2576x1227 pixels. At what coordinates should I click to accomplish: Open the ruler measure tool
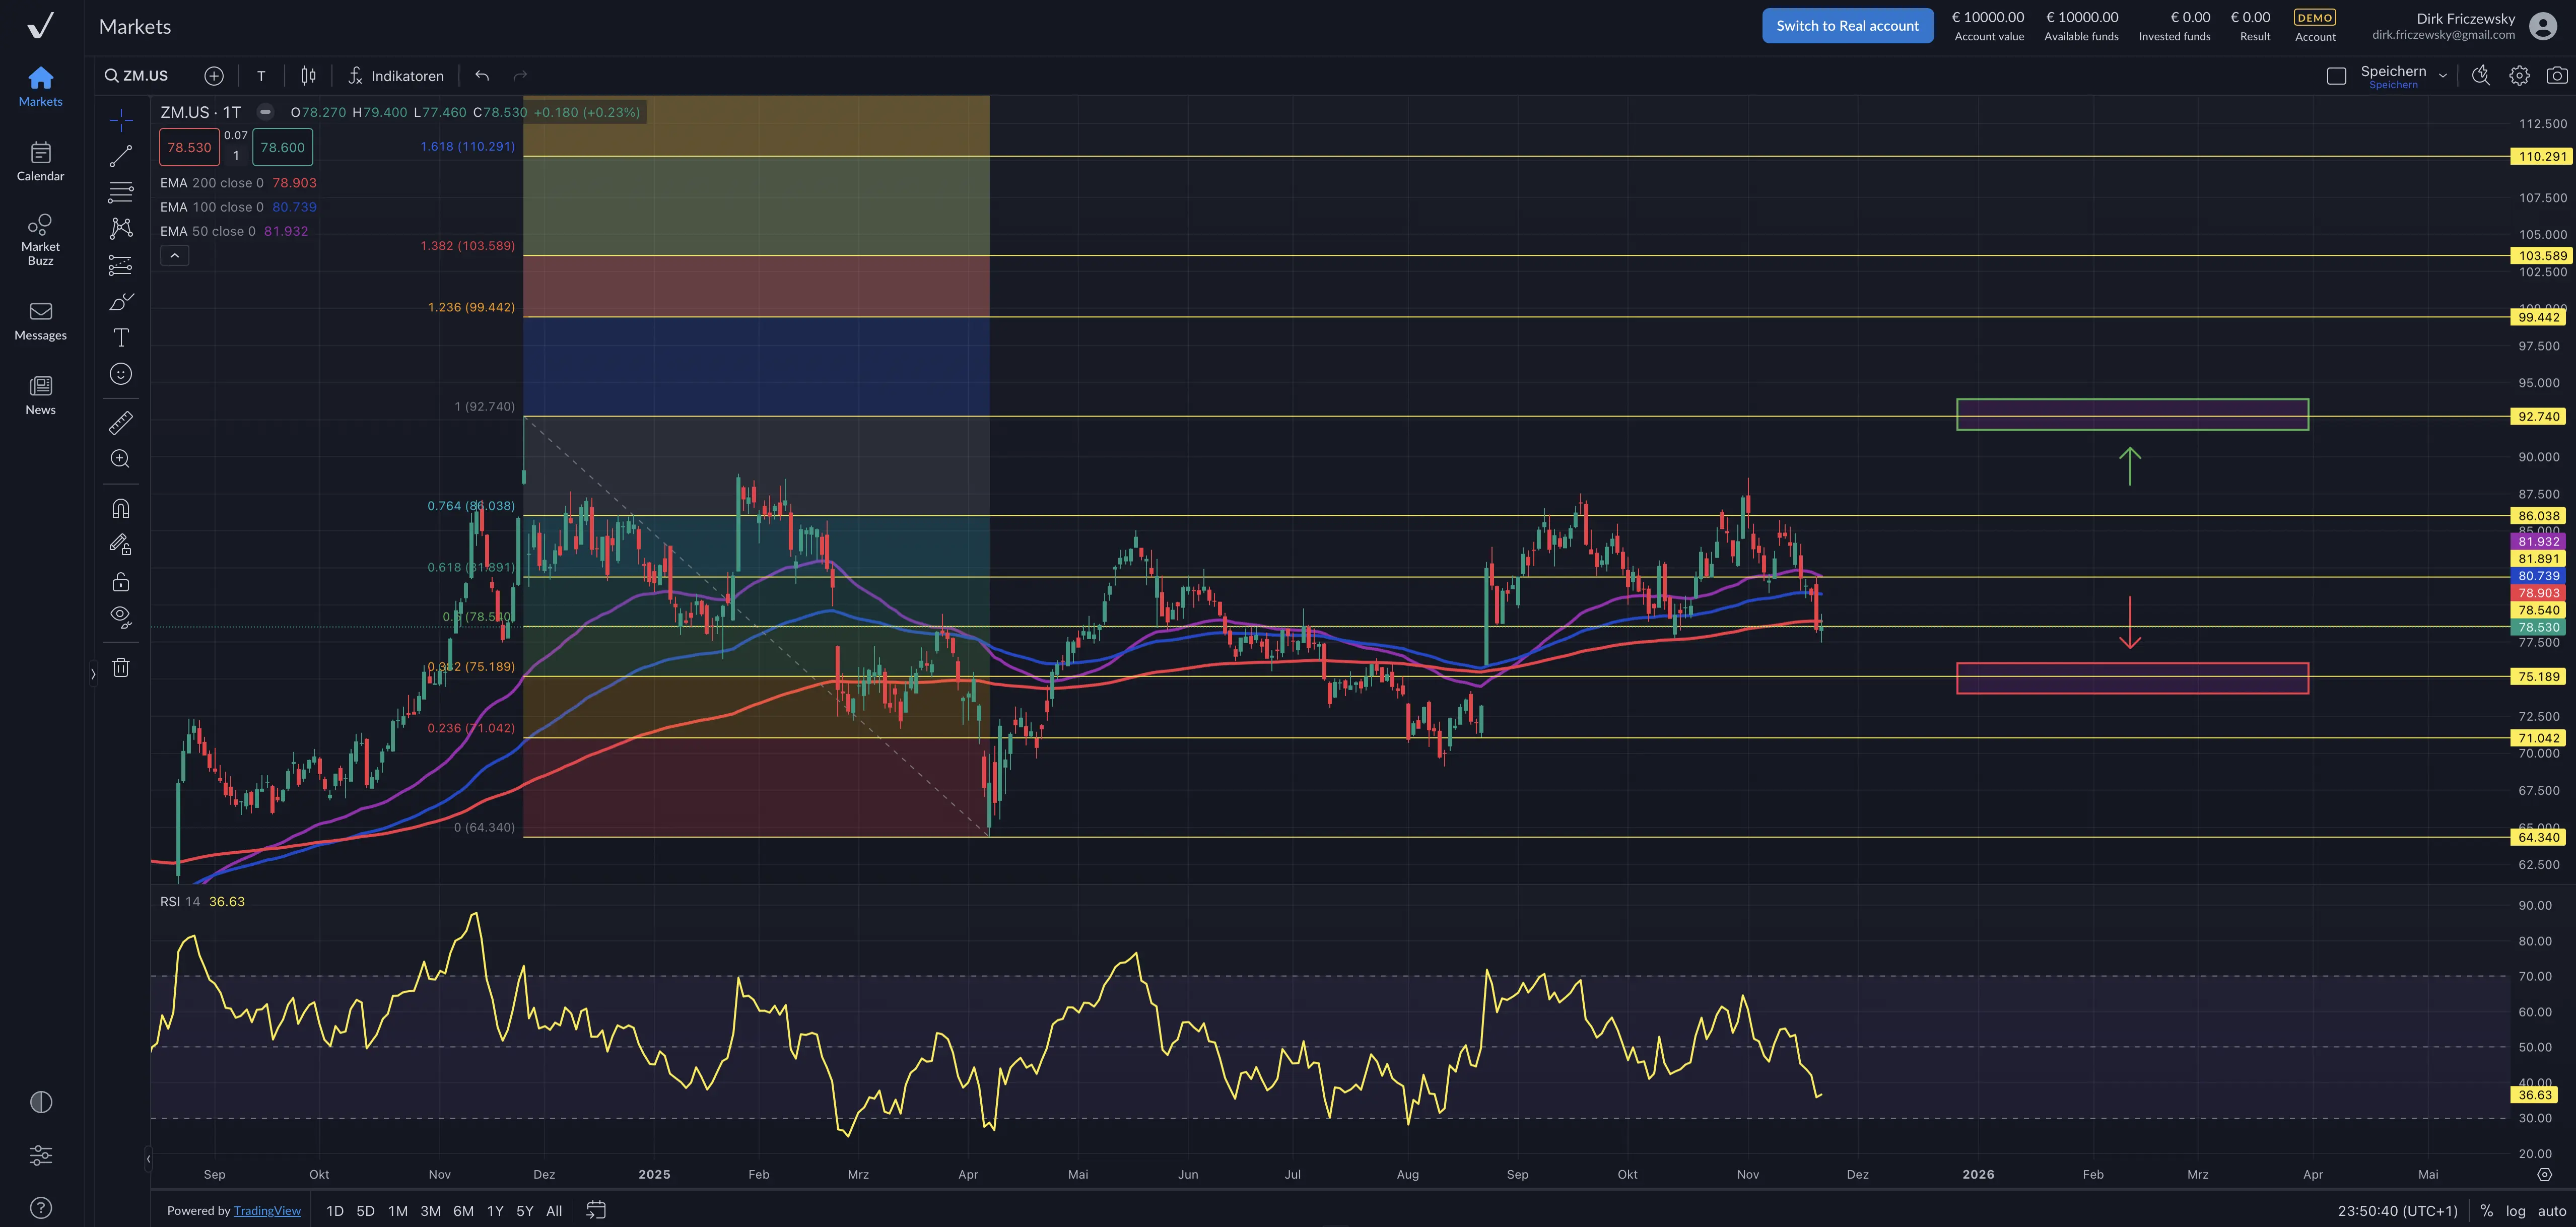(x=121, y=423)
